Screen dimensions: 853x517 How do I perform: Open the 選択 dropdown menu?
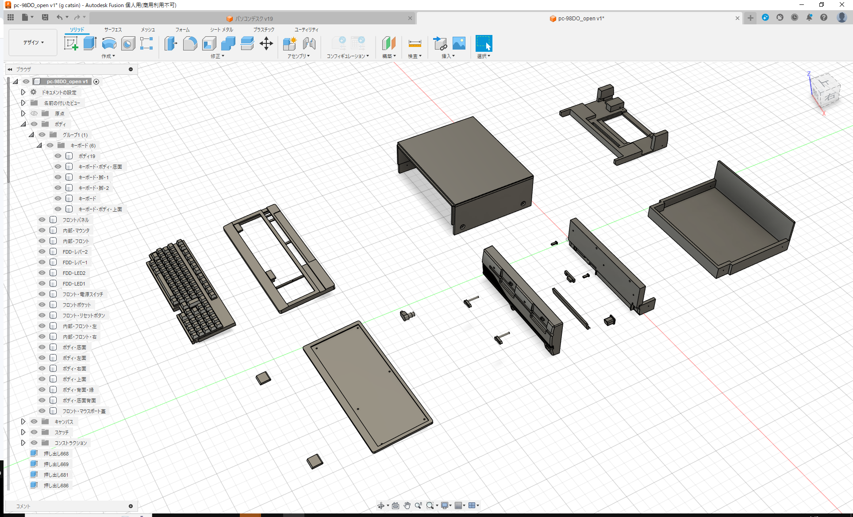pos(484,56)
